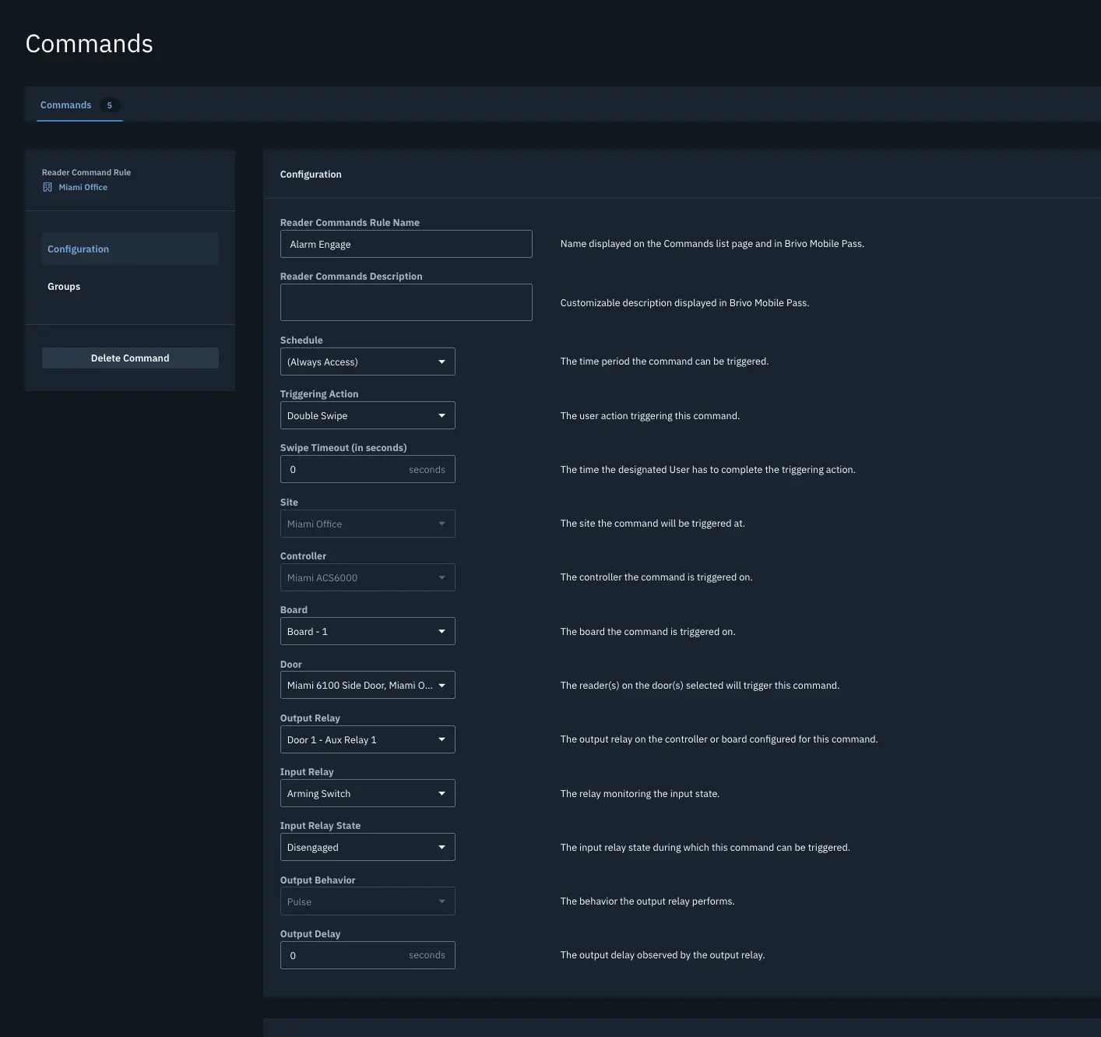Image resolution: width=1101 pixels, height=1037 pixels.
Task: Click text 'The time period the command can be triggered.'
Action: tap(665, 362)
